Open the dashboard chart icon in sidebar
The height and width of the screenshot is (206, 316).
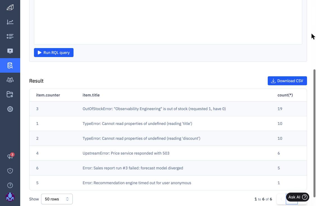coord(10,22)
